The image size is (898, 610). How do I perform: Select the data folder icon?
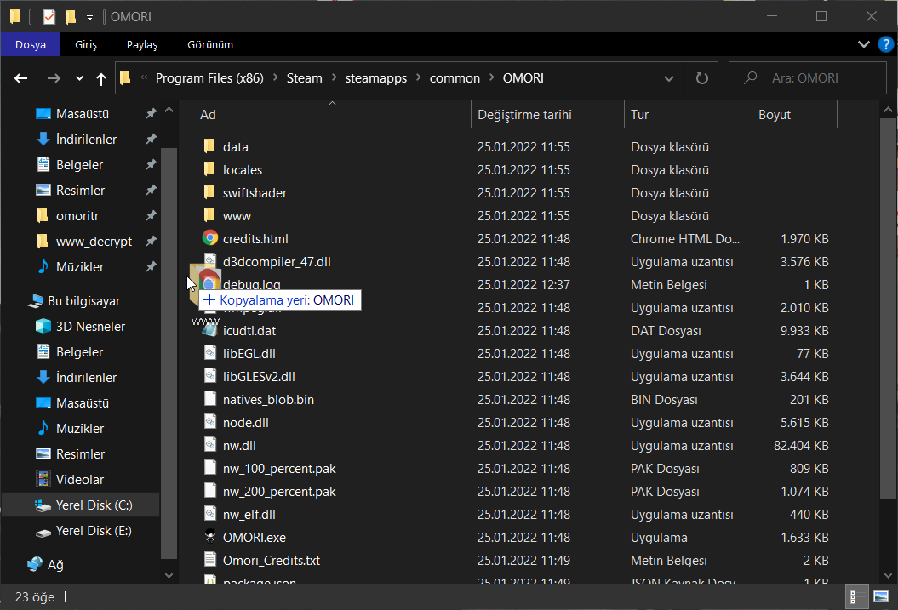[x=209, y=146]
